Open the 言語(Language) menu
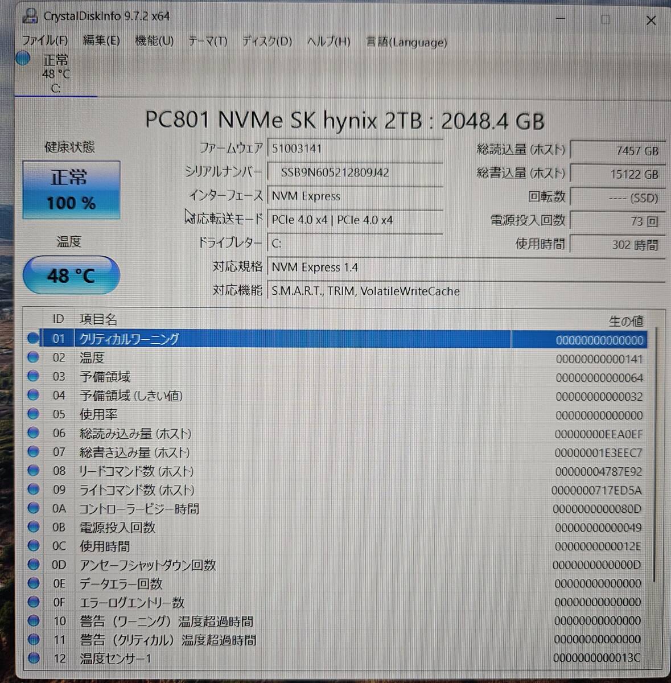 406,42
